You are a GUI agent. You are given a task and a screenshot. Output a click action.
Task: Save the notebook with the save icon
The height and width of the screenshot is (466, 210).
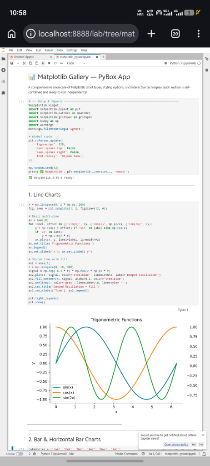coord(11,63)
